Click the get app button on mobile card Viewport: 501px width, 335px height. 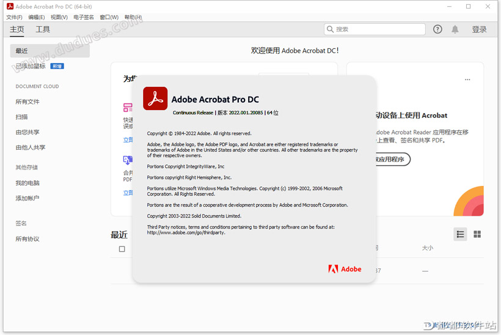(393, 159)
